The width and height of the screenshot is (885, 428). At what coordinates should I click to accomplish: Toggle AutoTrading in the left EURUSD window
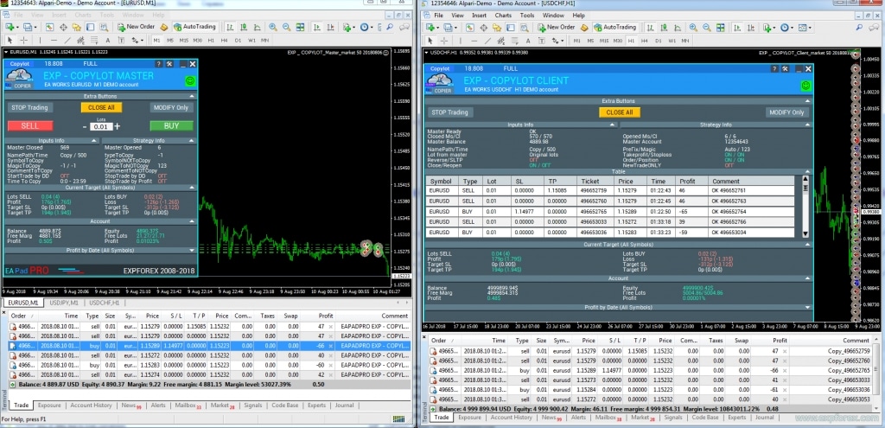(194, 27)
